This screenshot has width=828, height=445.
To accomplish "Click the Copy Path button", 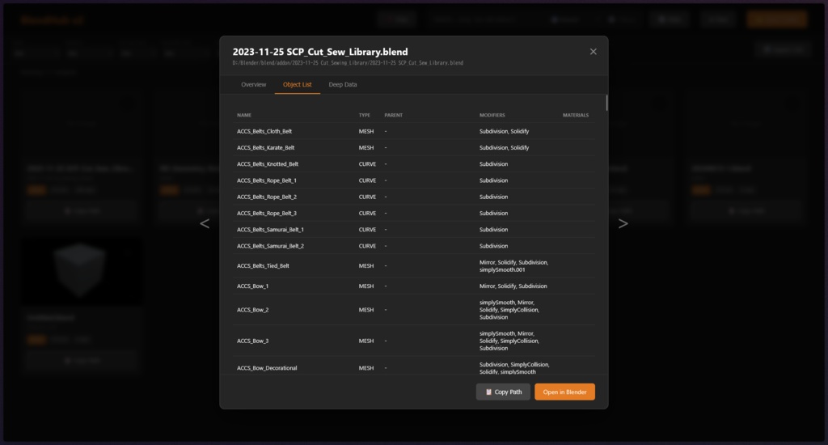I will pos(503,392).
